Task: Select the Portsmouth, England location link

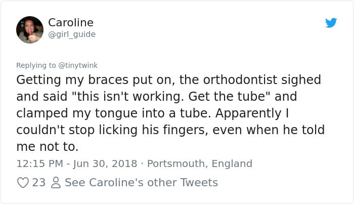Action: 199,164
